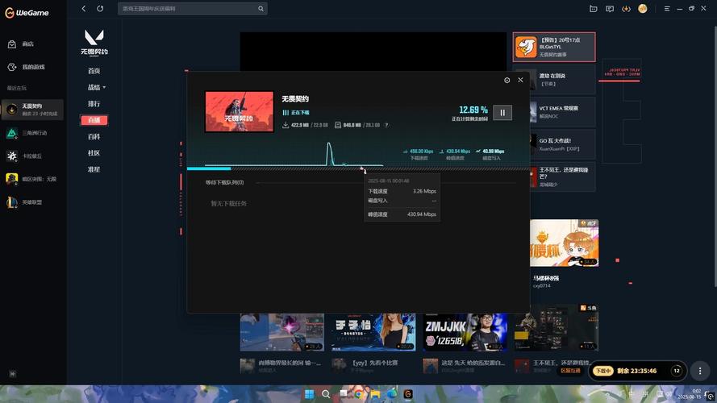Click the 12 badge on download widget

coord(677,371)
